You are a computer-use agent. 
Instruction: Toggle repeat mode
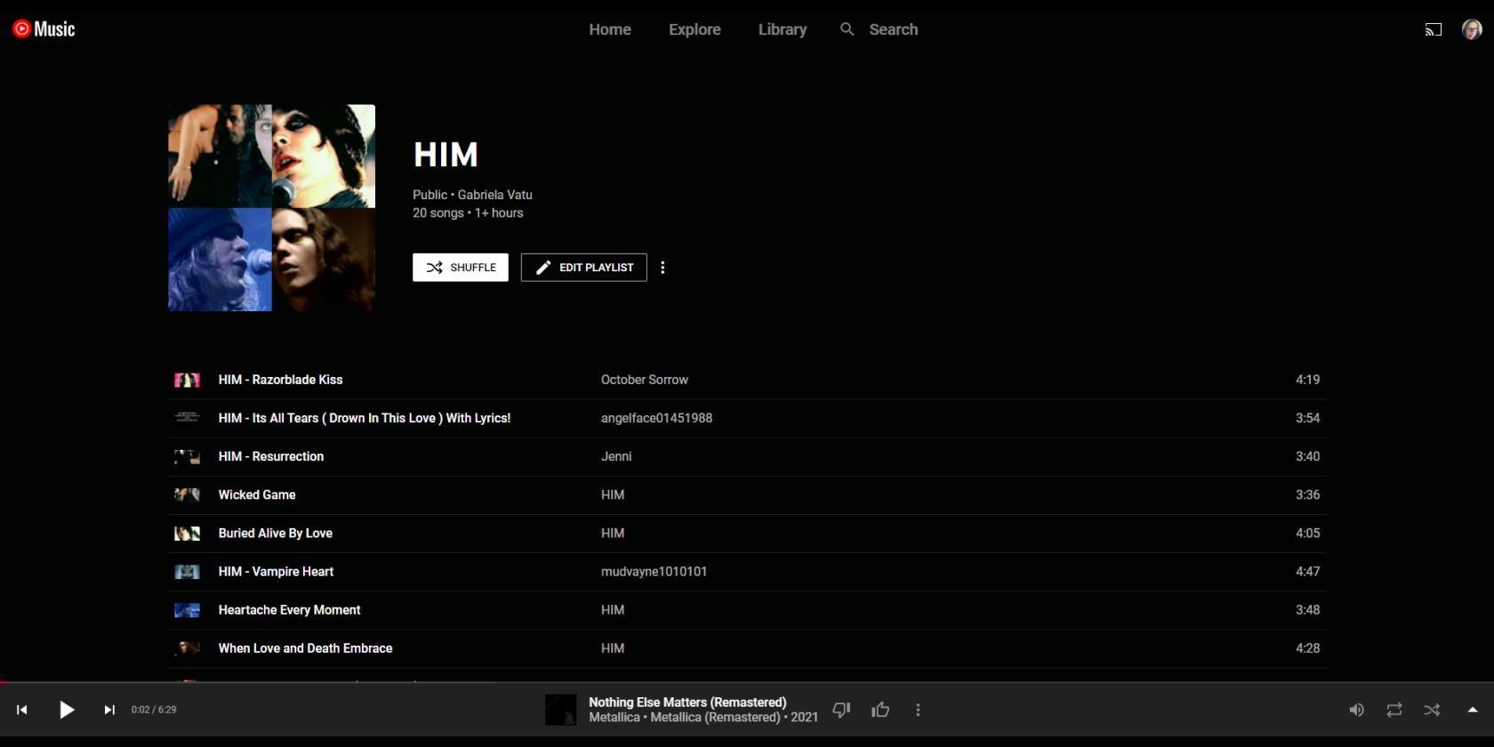coord(1394,710)
